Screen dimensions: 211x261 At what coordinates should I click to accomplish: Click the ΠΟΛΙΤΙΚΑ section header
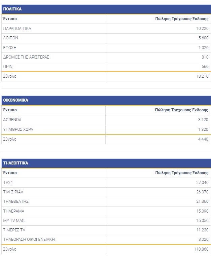(x=12, y=9)
